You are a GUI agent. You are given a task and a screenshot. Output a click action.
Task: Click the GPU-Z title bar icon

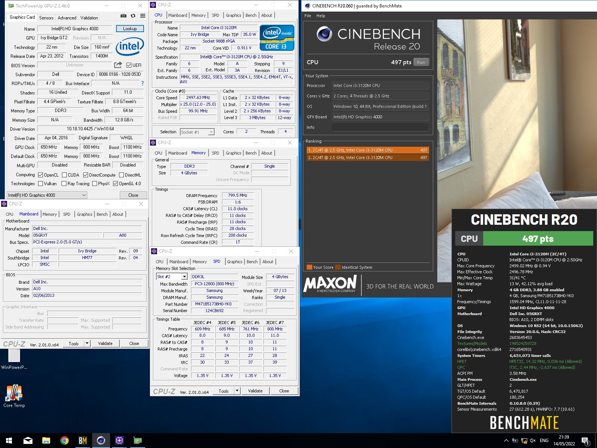pyautogui.click(x=11, y=6)
